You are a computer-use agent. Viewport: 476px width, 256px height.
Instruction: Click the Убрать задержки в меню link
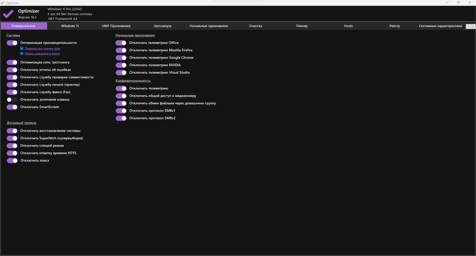(42, 53)
